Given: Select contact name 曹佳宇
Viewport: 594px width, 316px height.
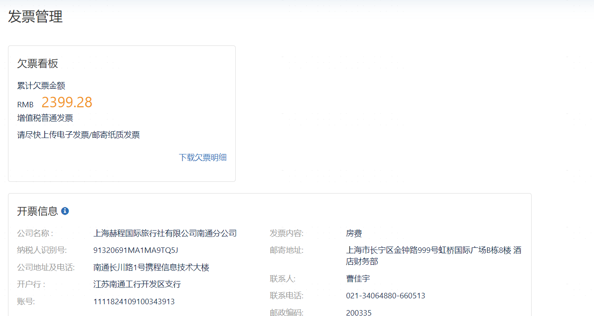Looking at the screenshot, I should coord(358,279).
